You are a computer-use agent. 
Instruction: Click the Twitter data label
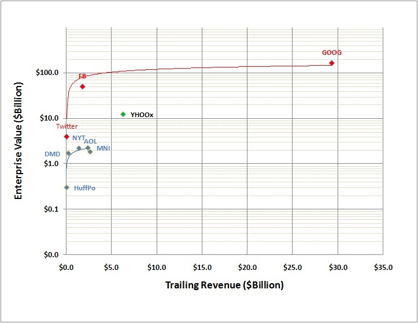[67, 126]
